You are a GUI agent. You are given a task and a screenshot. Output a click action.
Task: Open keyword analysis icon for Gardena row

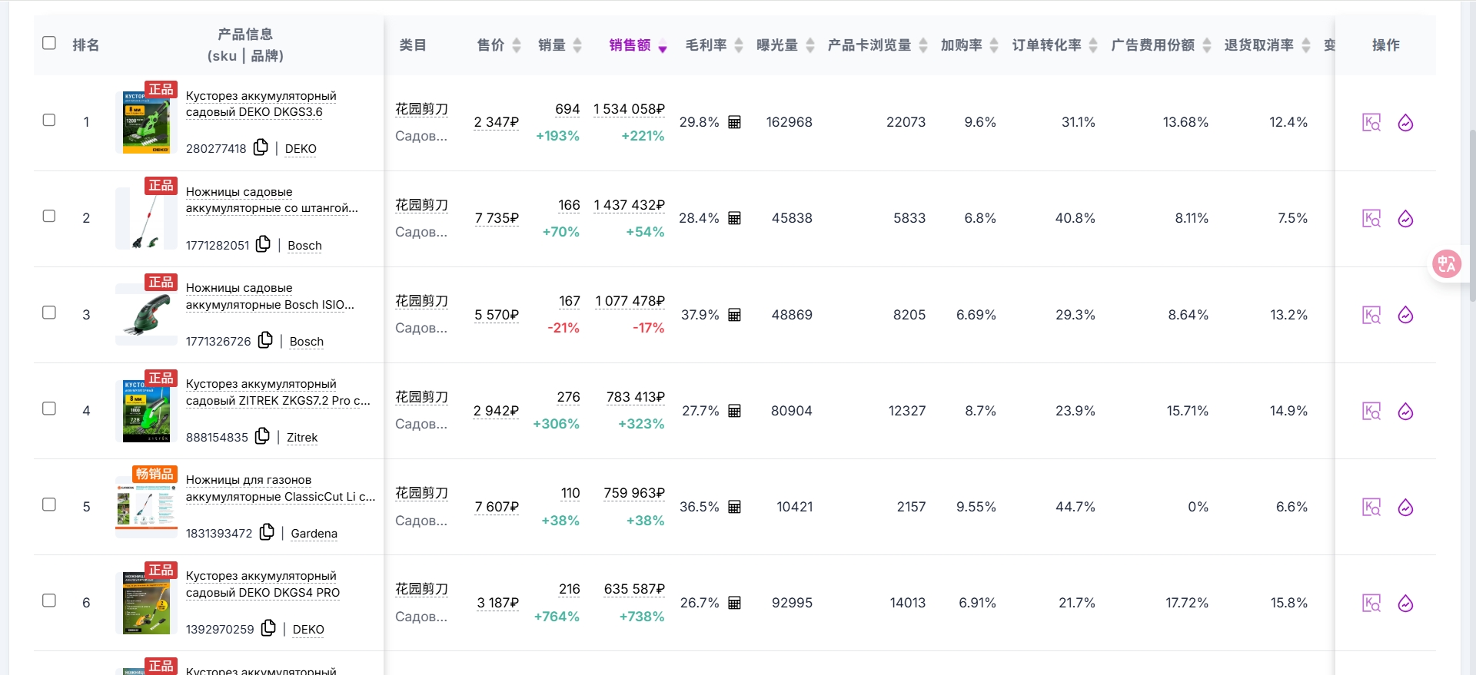tap(1371, 508)
